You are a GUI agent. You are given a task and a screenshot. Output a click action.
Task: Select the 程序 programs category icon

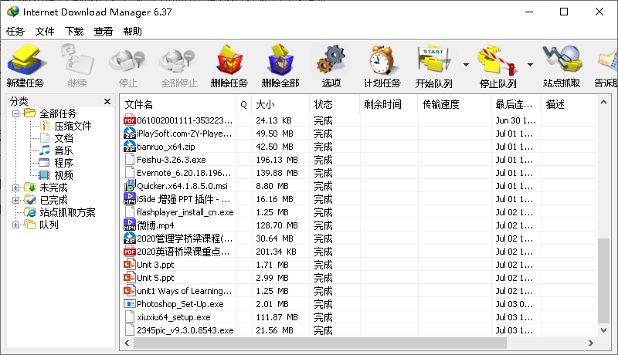tap(44, 163)
